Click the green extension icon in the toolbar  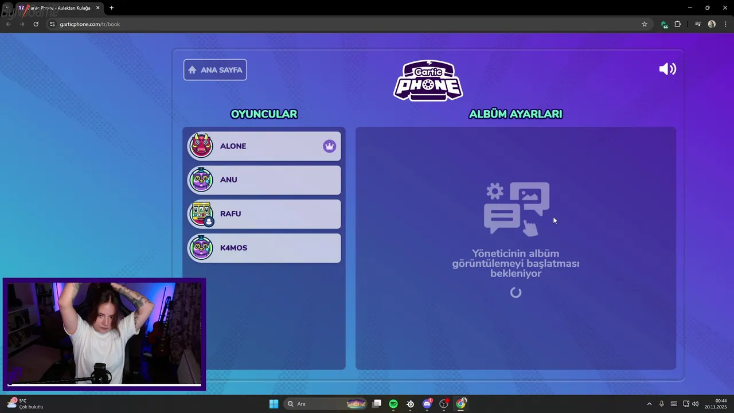tap(664, 24)
